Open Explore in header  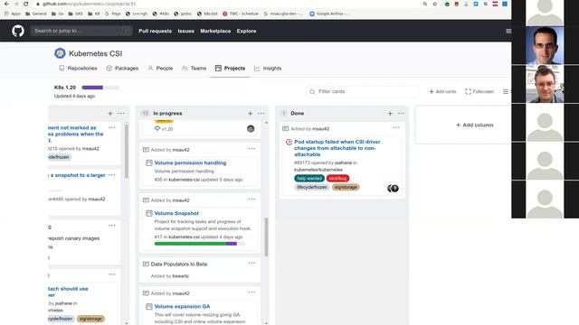(246, 31)
